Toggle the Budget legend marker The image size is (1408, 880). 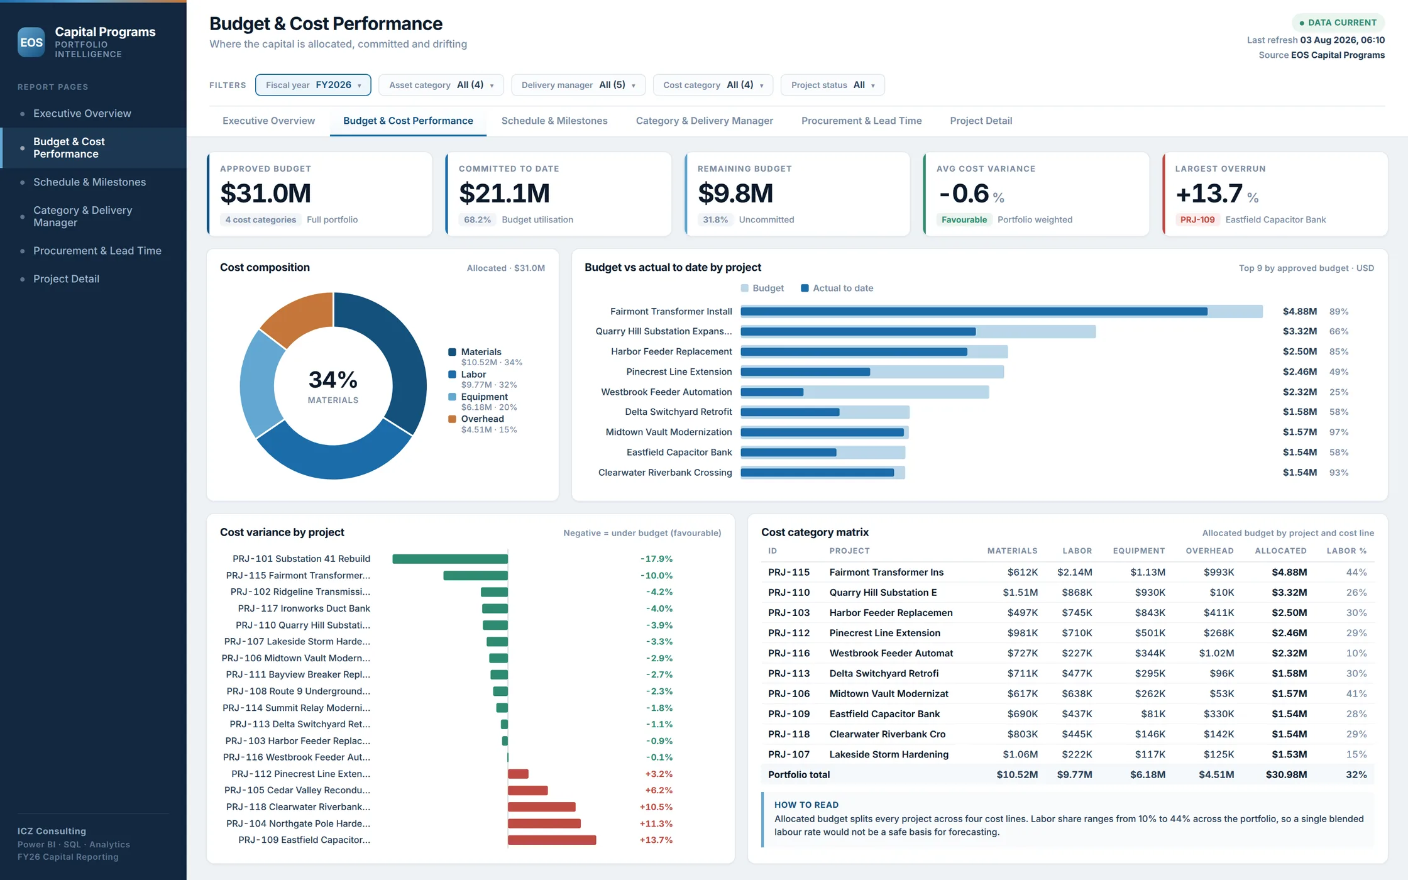coord(745,288)
